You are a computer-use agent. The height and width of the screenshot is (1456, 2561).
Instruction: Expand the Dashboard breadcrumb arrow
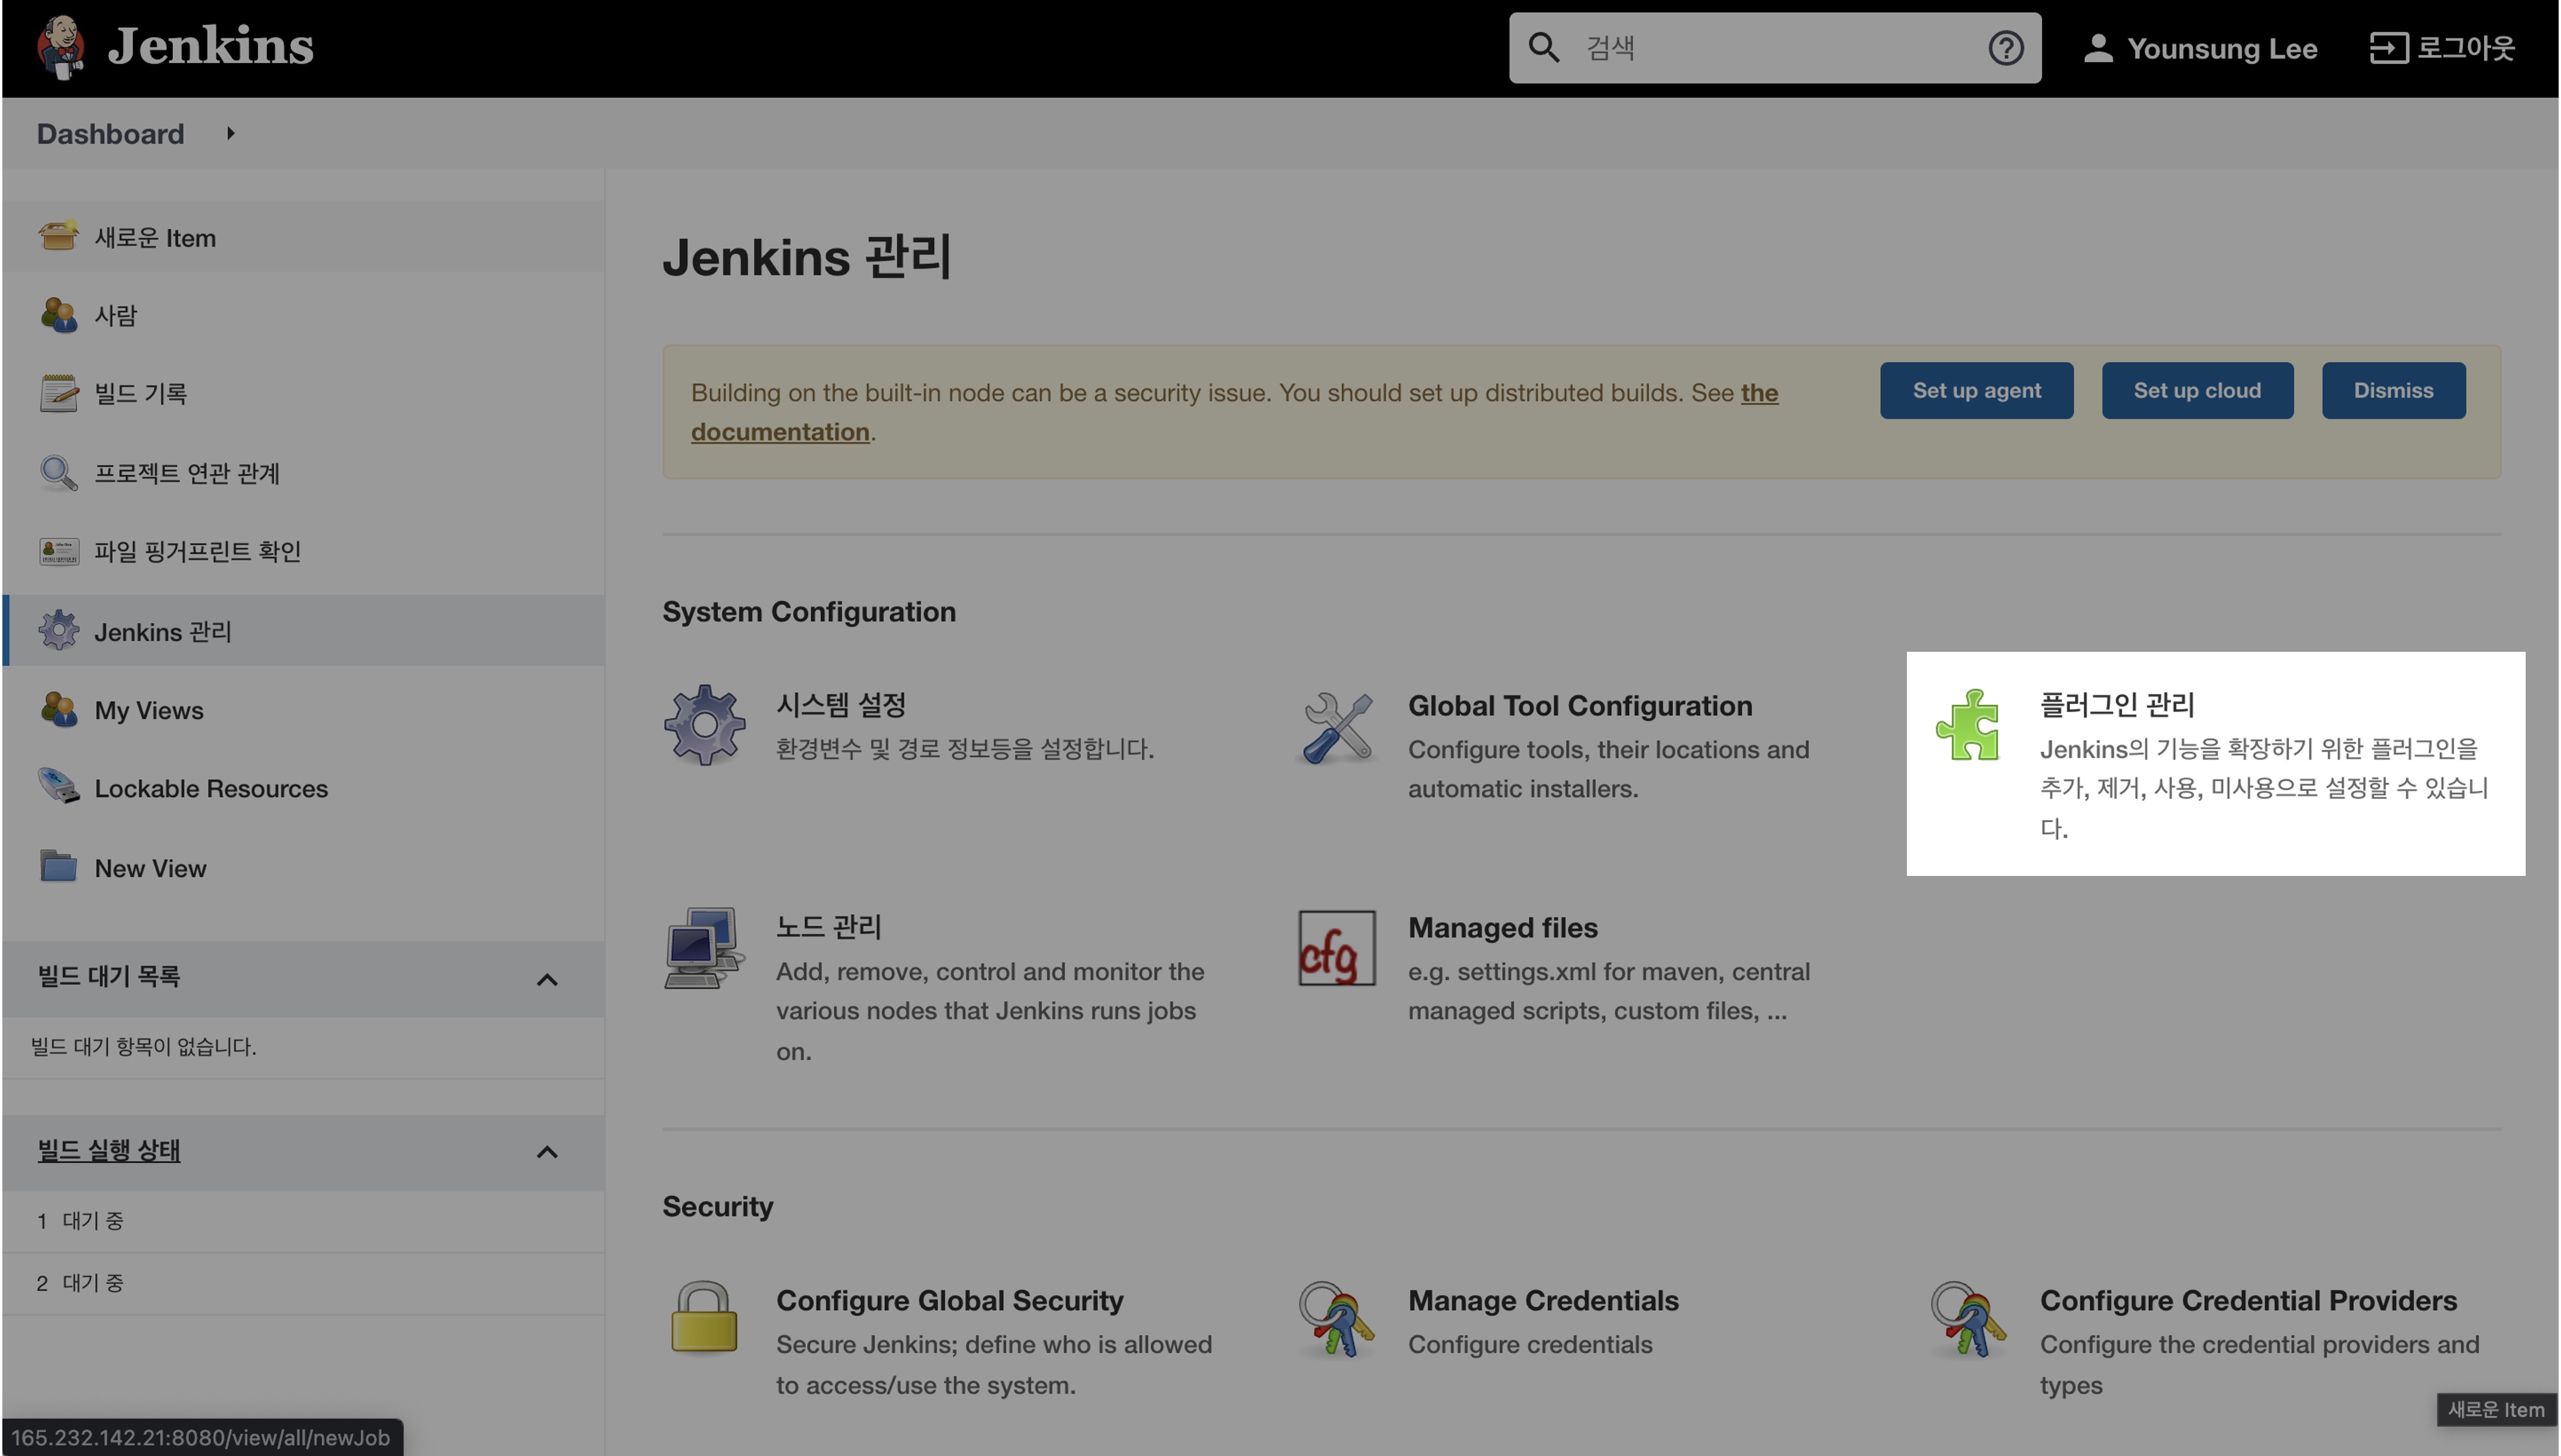[x=231, y=133]
